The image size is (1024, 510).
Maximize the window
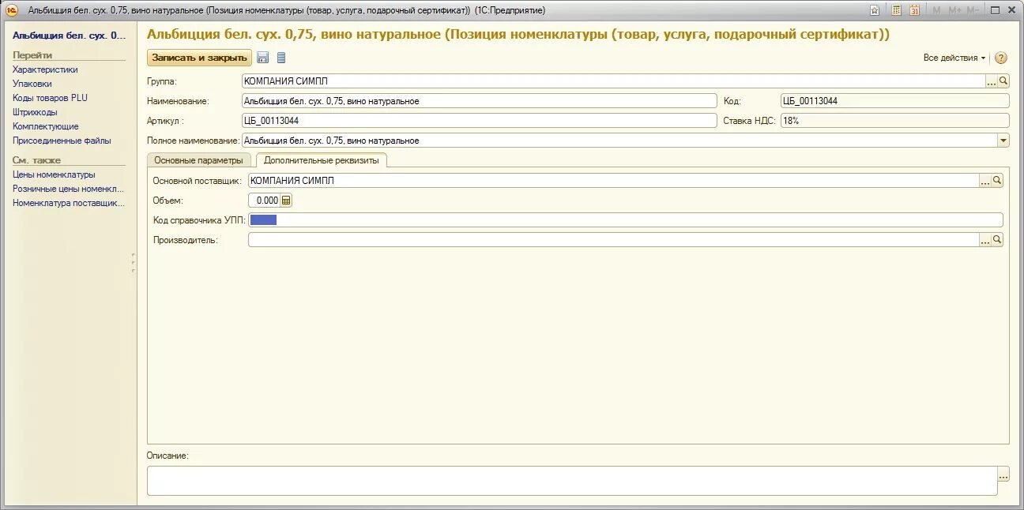tap(996, 10)
